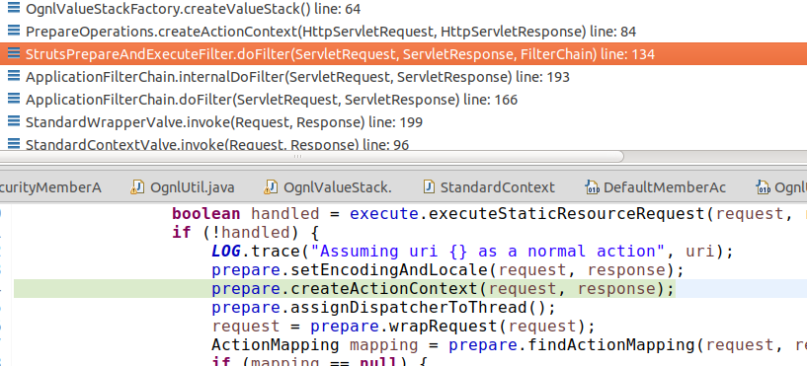Click the sash handle between debug and editor
The height and width of the screenshot is (366, 807).
coord(297,156)
